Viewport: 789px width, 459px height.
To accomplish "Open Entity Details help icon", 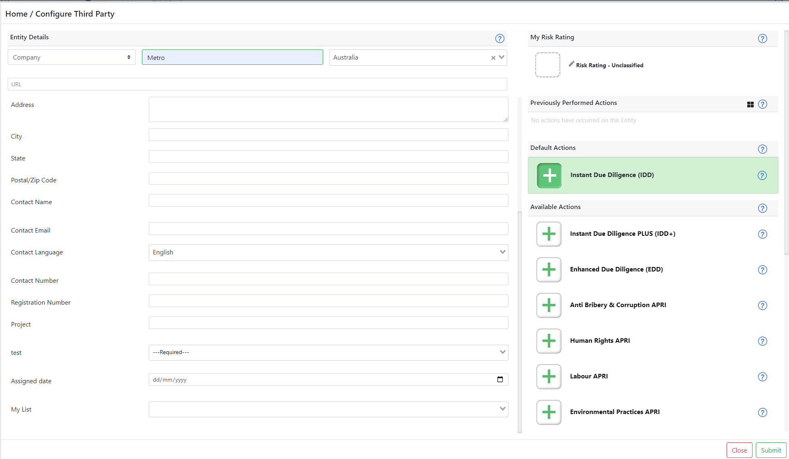I will click(x=500, y=38).
